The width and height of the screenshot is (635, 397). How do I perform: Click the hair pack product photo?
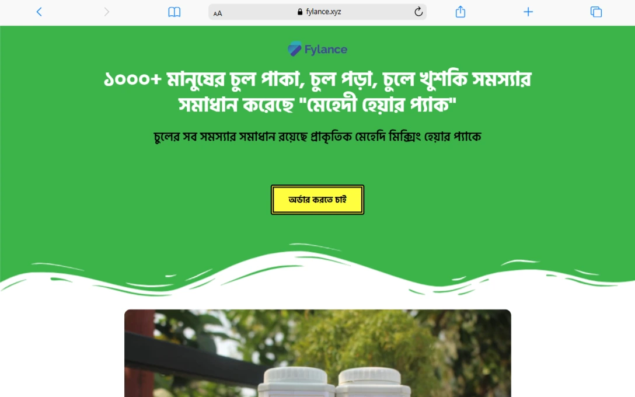tap(317, 353)
